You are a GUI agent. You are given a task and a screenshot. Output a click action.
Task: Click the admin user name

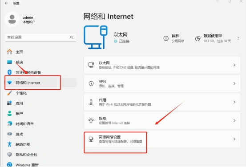coord(28,17)
